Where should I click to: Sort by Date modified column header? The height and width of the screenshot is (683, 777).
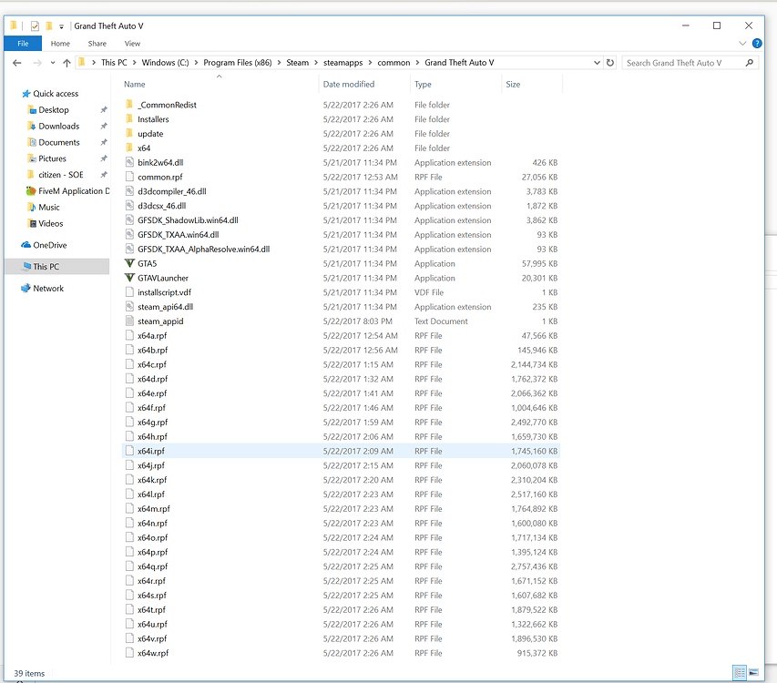pyautogui.click(x=348, y=84)
